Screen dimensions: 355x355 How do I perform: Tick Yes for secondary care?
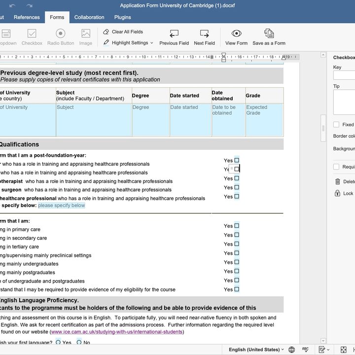(237, 235)
